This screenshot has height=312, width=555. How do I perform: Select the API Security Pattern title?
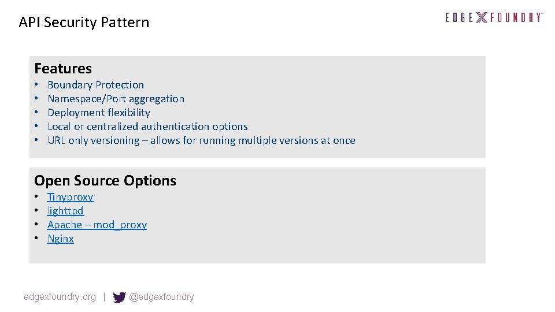coord(84,23)
